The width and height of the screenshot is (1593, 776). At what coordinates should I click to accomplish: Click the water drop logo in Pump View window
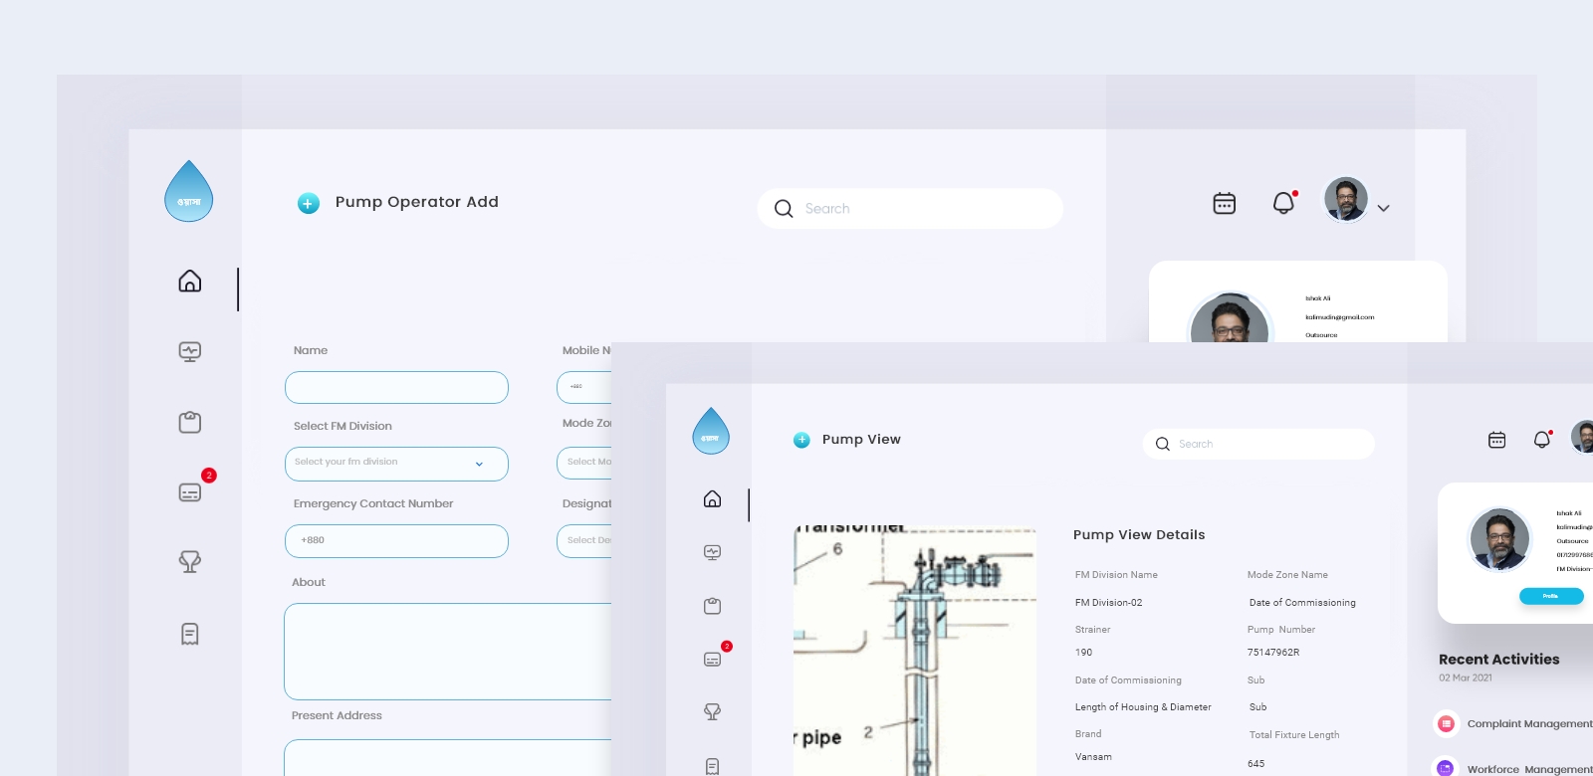(x=711, y=431)
